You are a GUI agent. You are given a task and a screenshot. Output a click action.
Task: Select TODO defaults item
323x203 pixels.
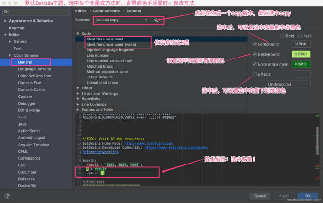[x=100, y=77]
